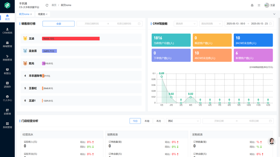Switch to the 线索池 tab

point(42,14)
